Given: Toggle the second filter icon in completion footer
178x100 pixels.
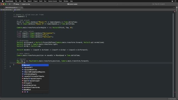Looking at the screenshot, I should 25,92.
